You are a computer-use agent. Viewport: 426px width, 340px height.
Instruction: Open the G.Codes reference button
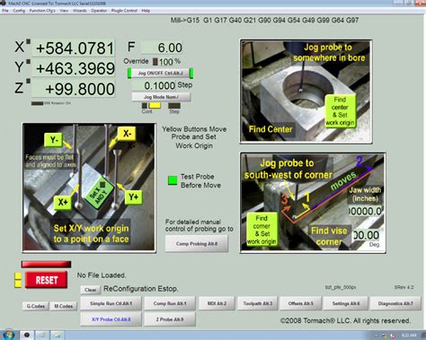tap(36, 306)
